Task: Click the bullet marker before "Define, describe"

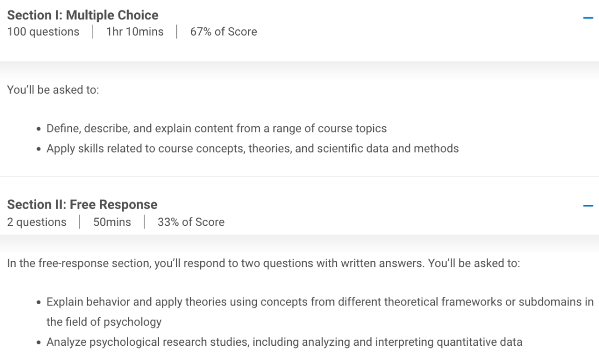Action: point(39,129)
